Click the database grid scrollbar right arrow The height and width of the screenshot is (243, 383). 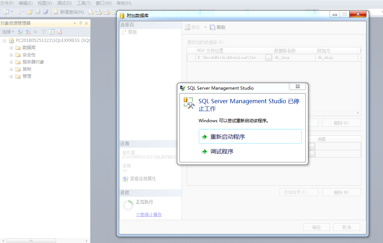coord(358,113)
